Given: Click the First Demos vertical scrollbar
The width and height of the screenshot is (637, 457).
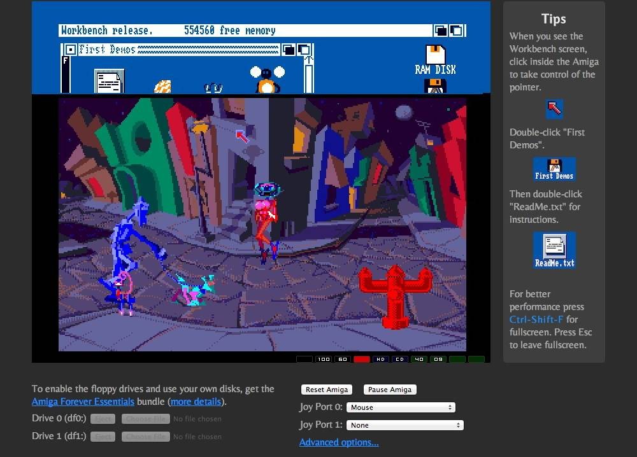Looking at the screenshot, I should pyautogui.click(x=309, y=79).
